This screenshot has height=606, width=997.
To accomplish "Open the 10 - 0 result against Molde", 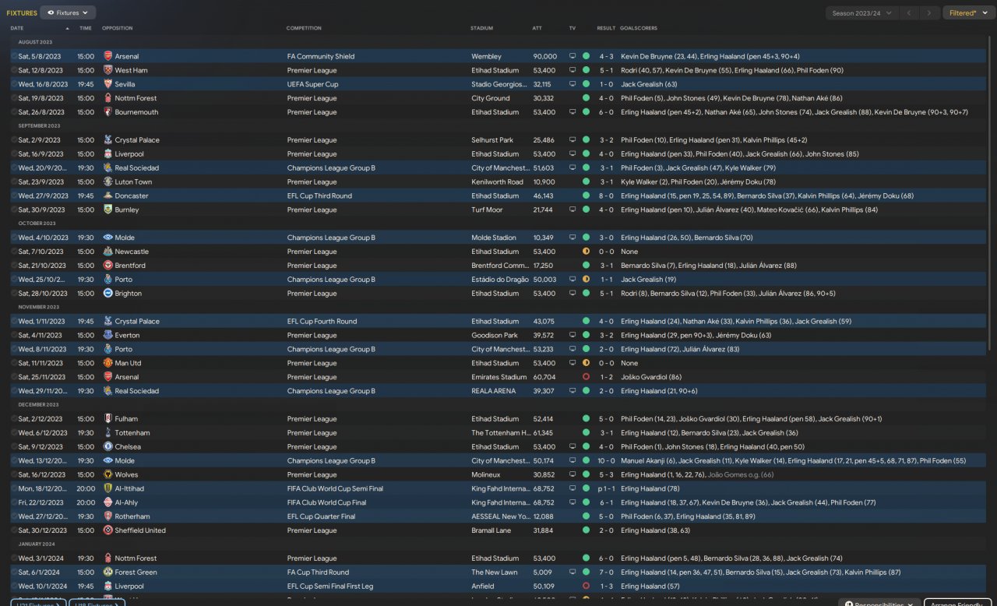I will point(606,461).
